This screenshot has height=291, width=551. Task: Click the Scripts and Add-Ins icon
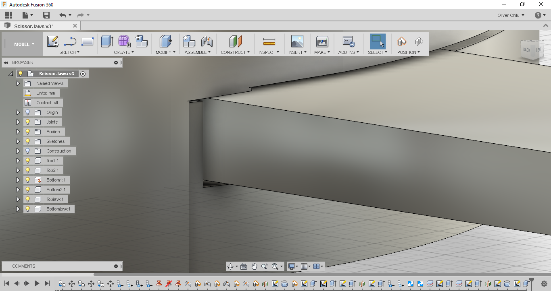349,41
